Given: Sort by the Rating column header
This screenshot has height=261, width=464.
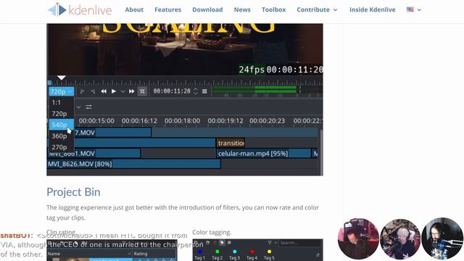Looking at the screenshot, I should coord(141,254).
